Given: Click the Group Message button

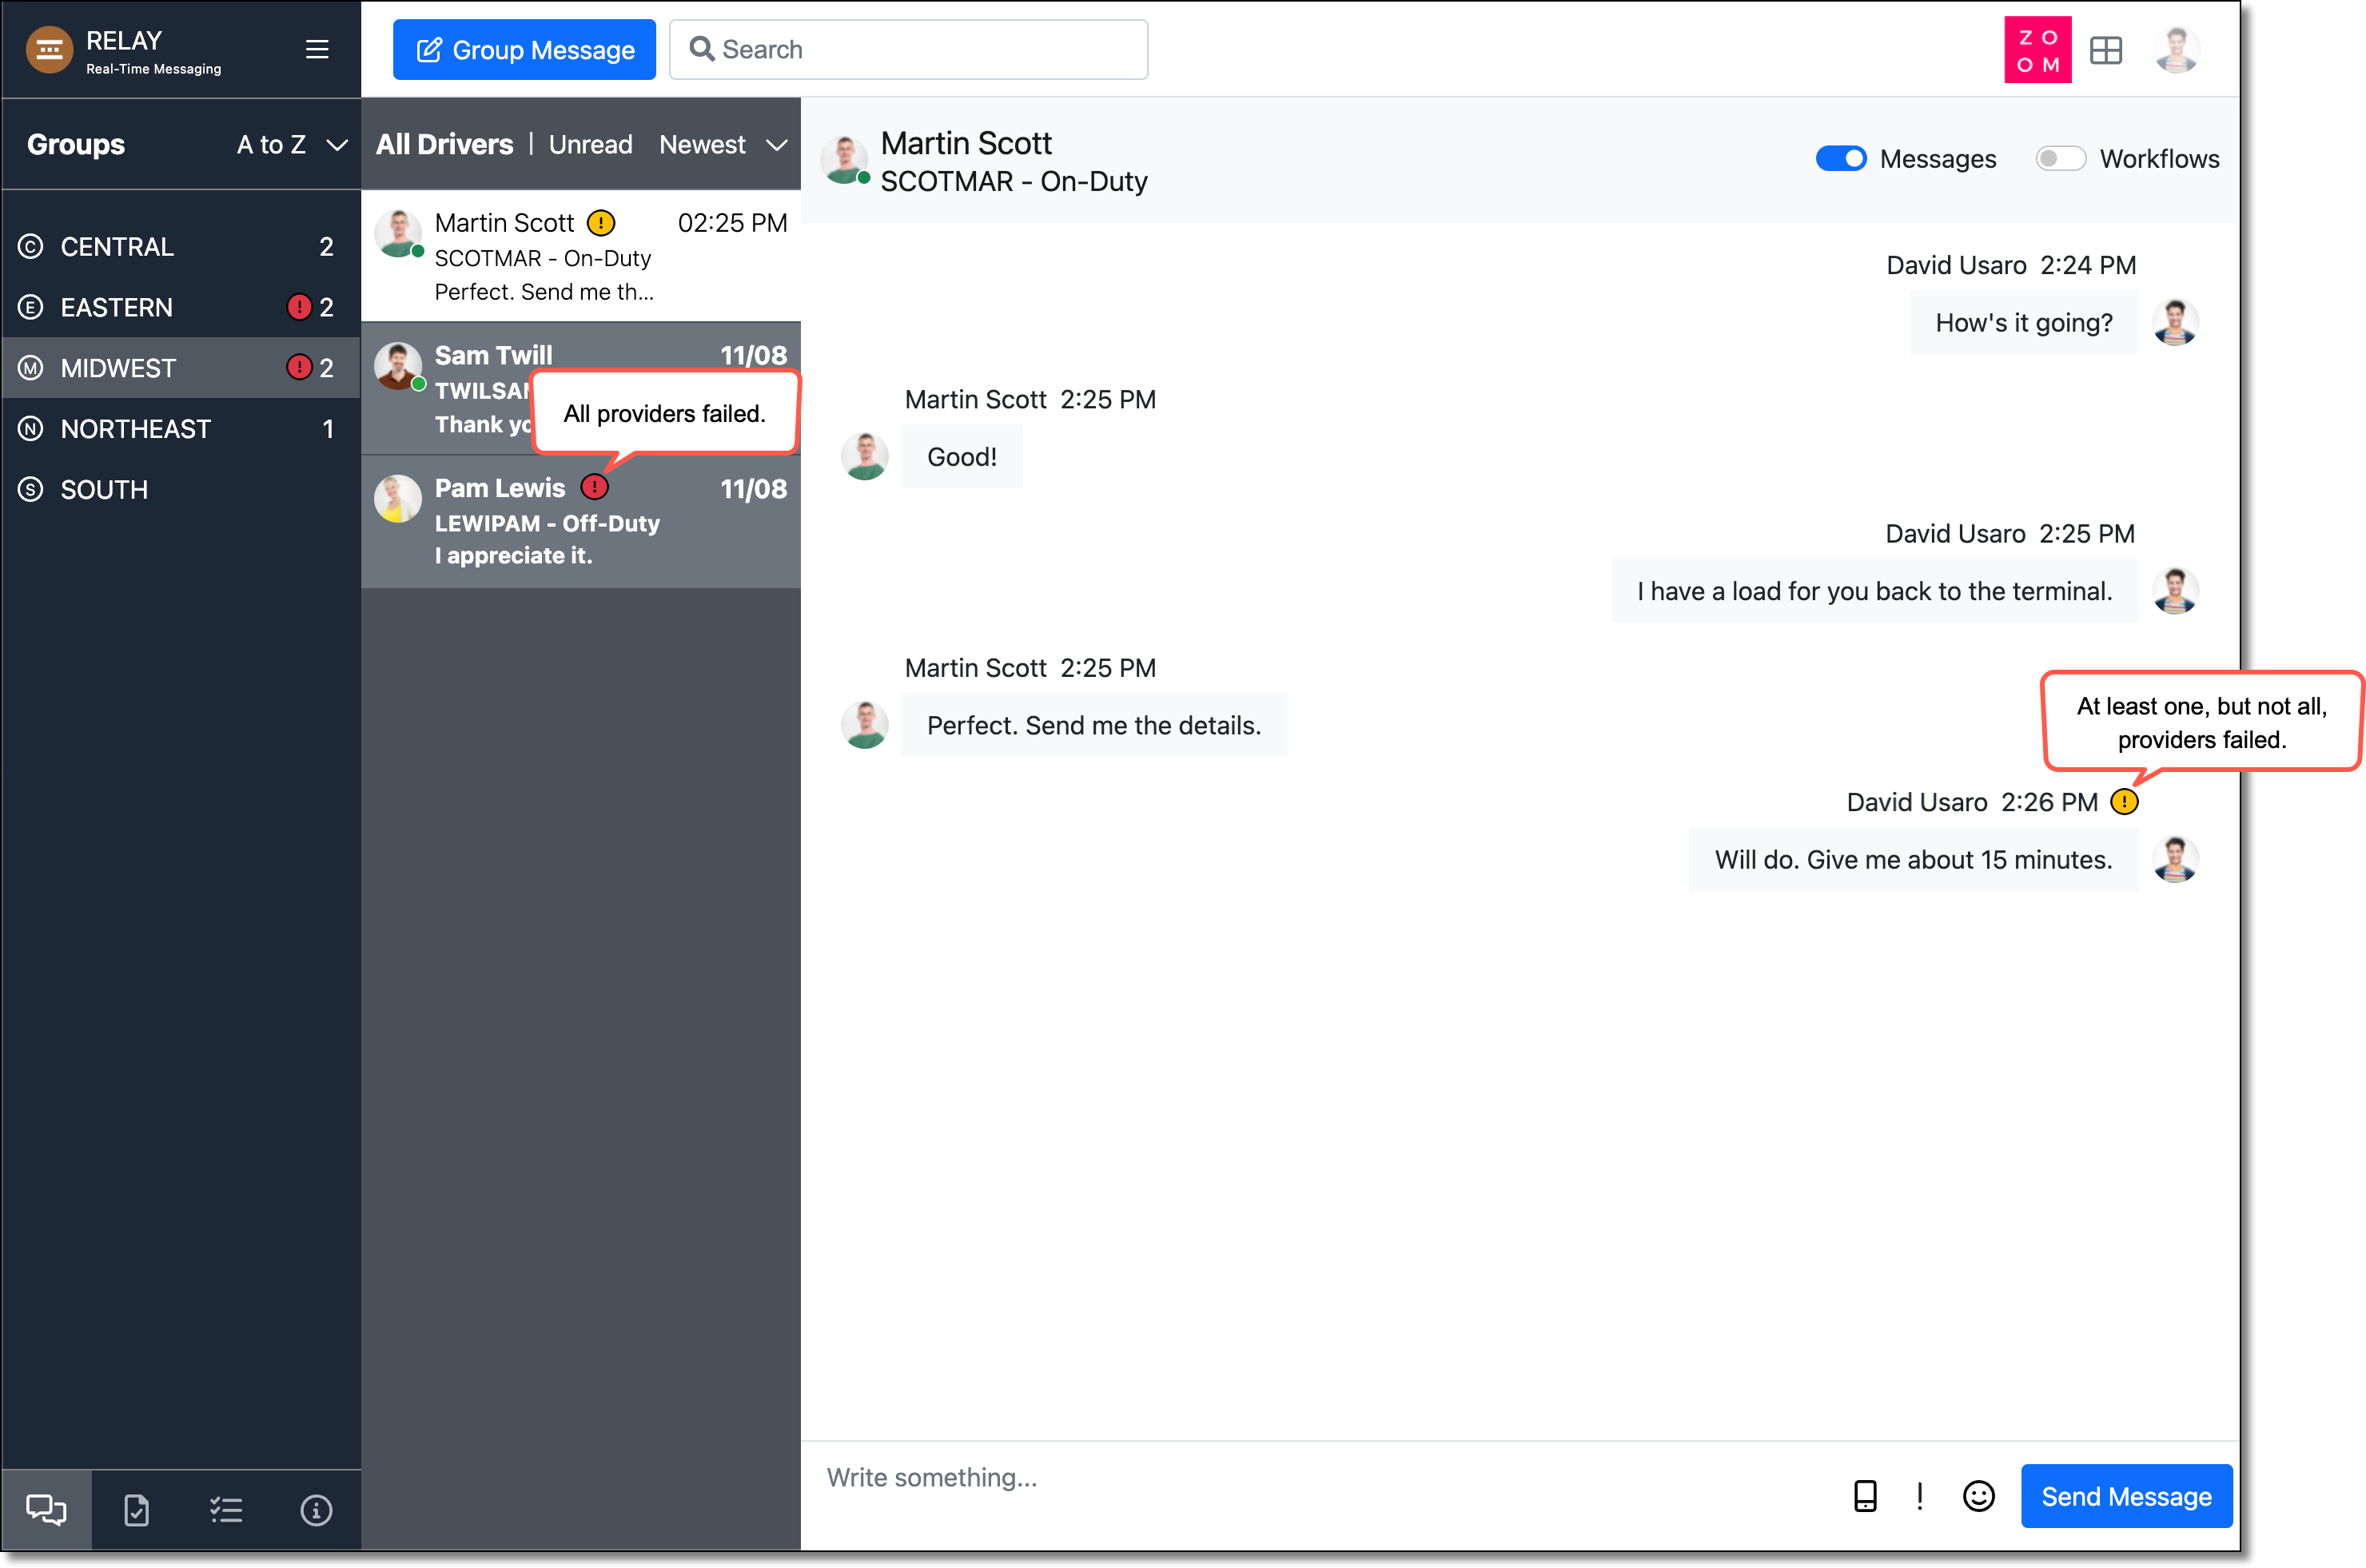Looking at the screenshot, I should [524, 50].
